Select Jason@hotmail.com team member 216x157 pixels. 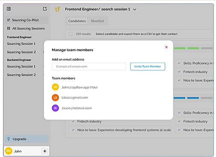[76, 108]
